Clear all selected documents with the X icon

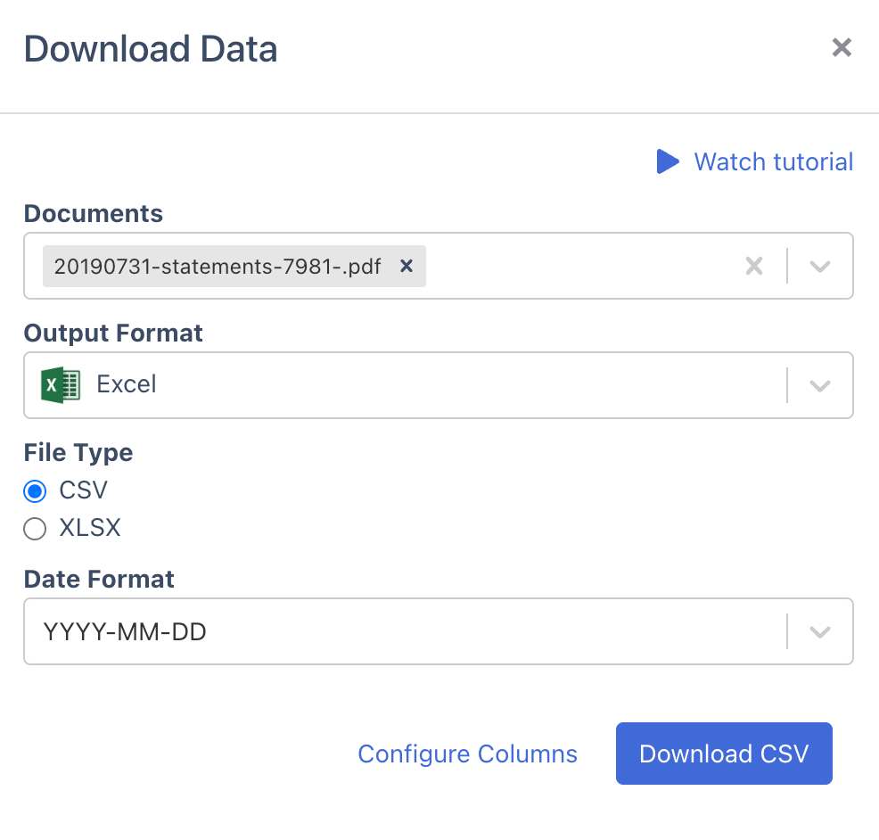(x=753, y=266)
